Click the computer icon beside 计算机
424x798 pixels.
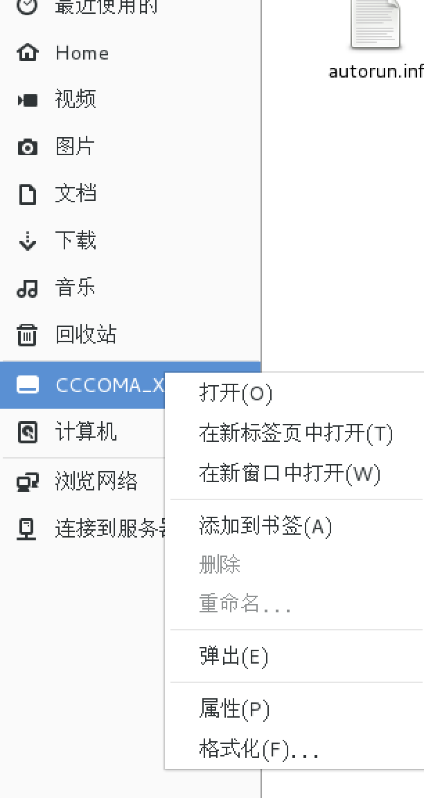coord(28,432)
